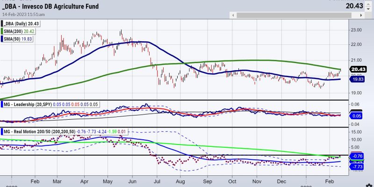Click the horizontal scrollbar thumb
Image resolution: width=374 pixels, height=187 pixels.
[x=294, y=15]
